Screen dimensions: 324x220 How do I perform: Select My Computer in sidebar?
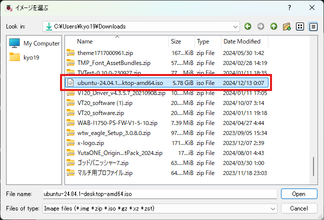34,43
